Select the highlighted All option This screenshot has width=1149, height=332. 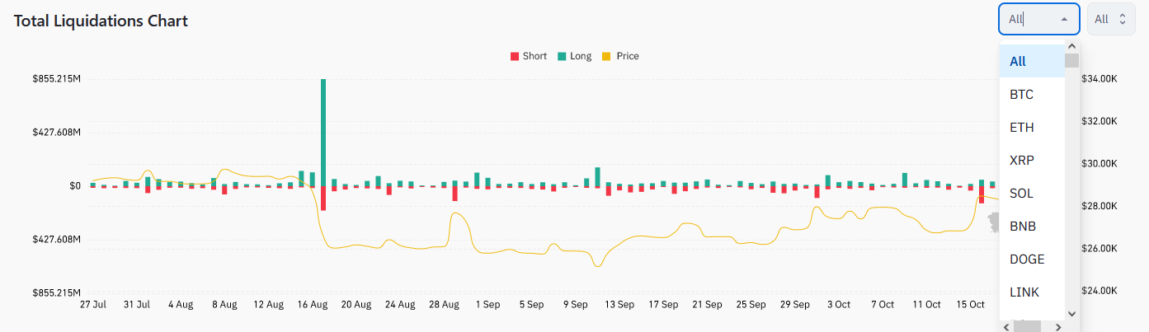(1032, 62)
